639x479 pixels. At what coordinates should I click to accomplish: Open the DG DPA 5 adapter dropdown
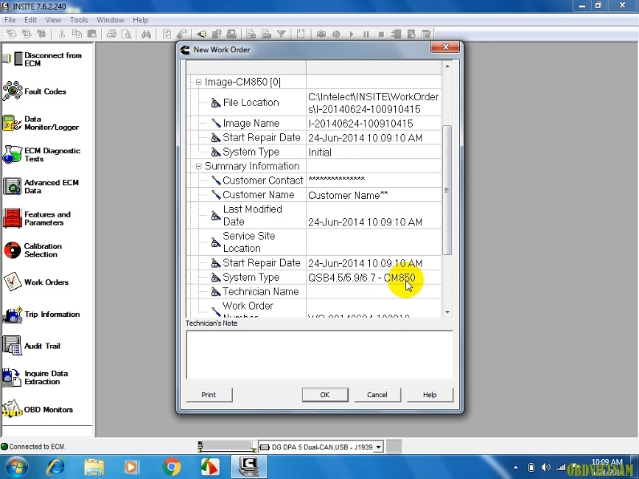click(x=378, y=447)
